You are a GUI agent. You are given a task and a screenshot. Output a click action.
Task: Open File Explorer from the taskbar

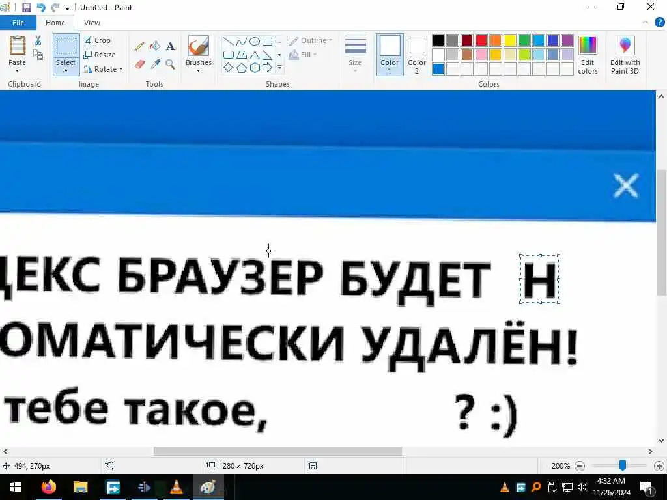tap(80, 487)
